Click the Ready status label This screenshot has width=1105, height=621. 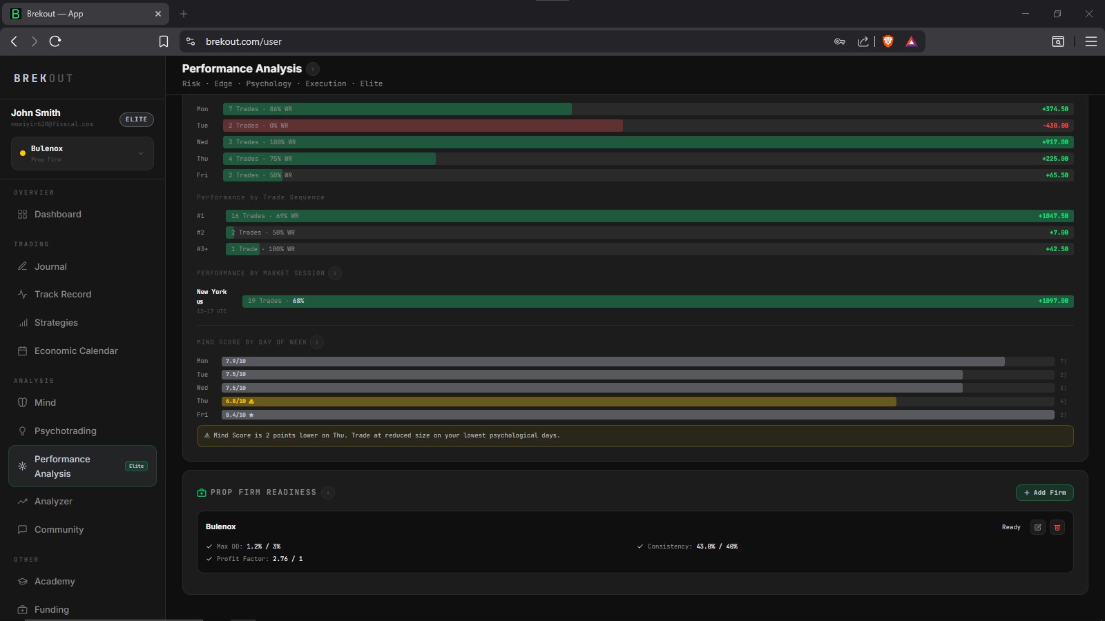click(x=1011, y=527)
